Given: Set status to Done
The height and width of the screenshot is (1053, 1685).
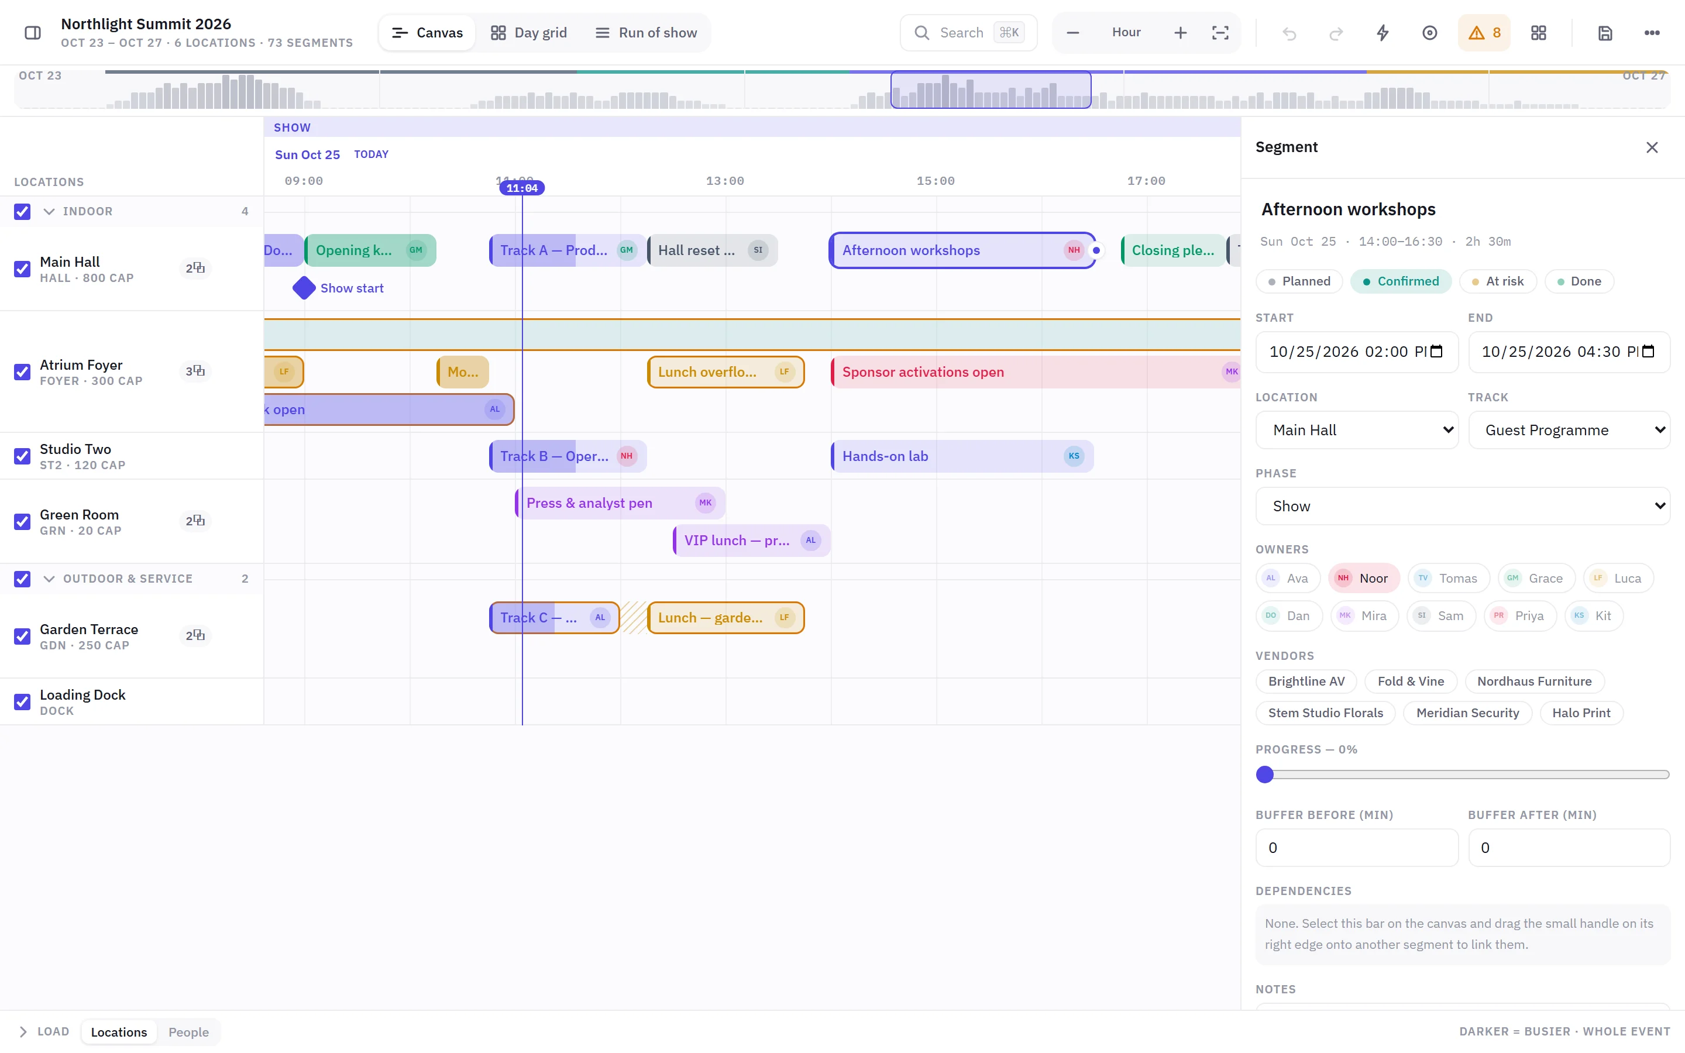Looking at the screenshot, I should [x=1579, y=281].
